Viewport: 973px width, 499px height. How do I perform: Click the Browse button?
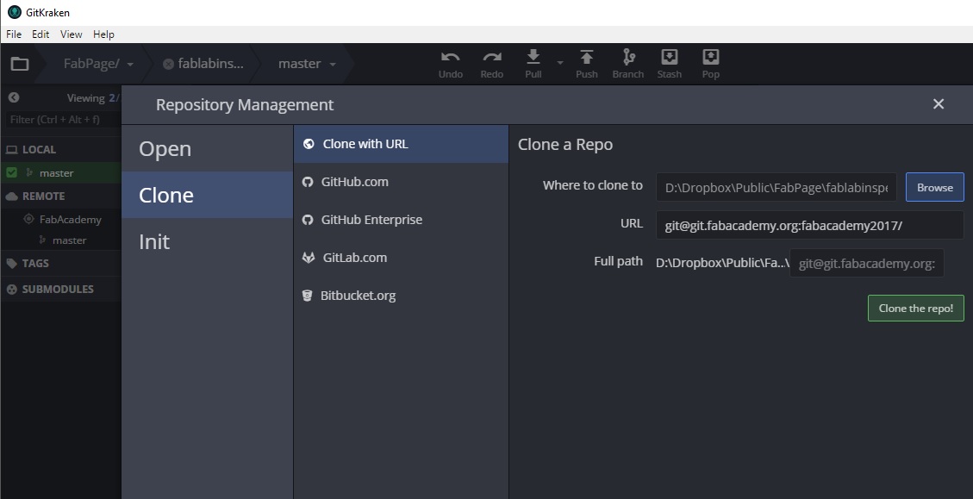[934, 187]
